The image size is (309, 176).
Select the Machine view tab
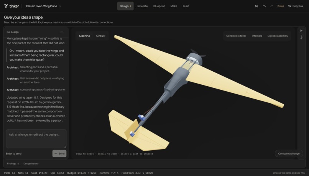click(85, 36)
